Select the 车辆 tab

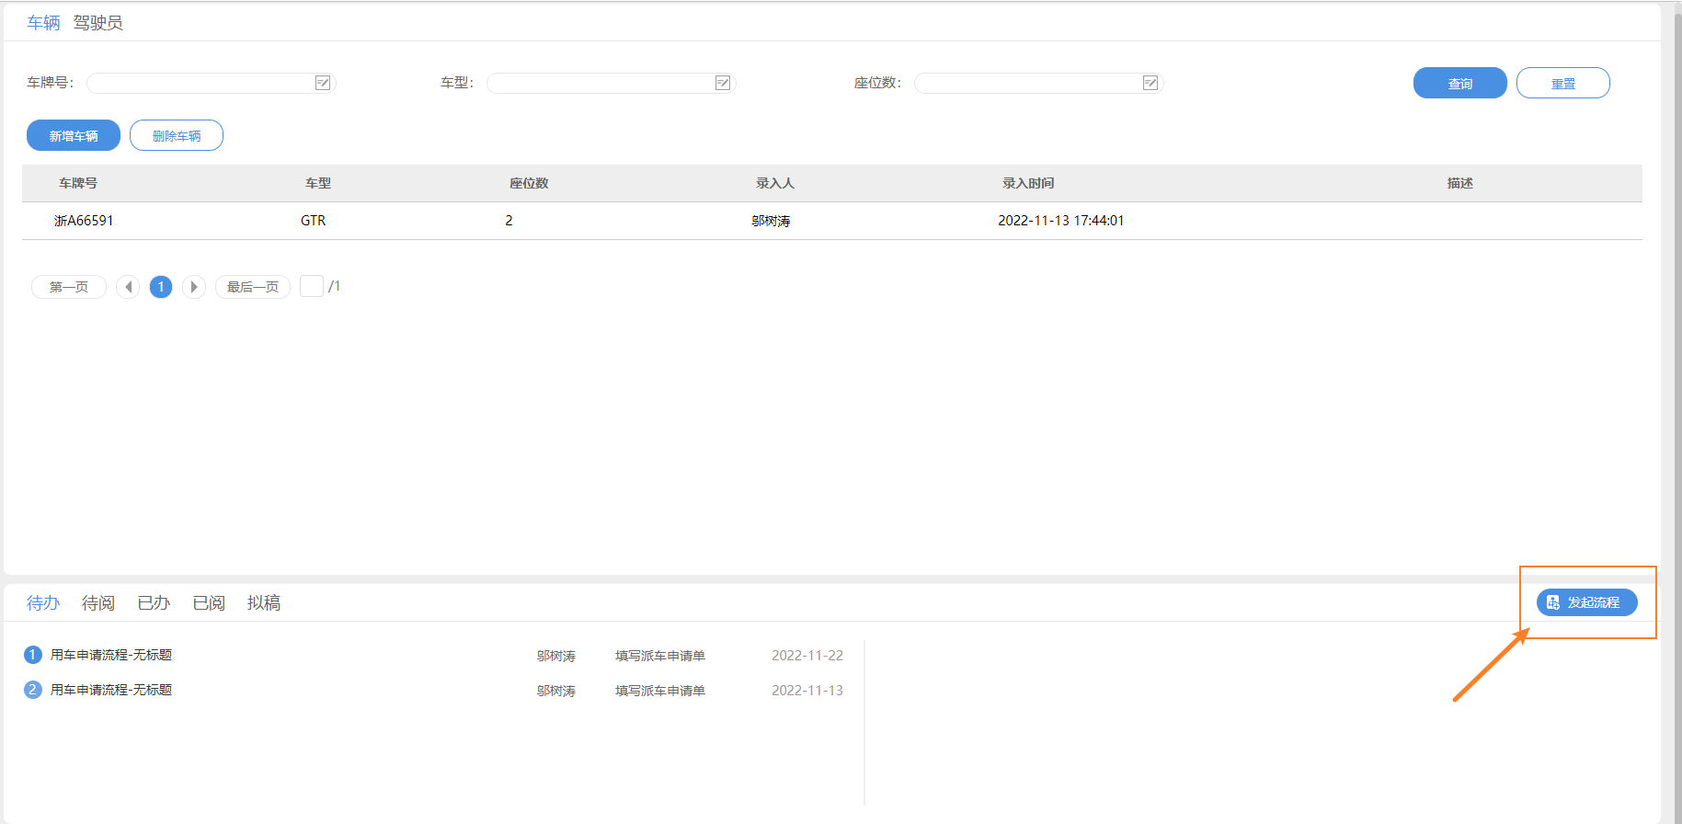[x=43, y=23]
